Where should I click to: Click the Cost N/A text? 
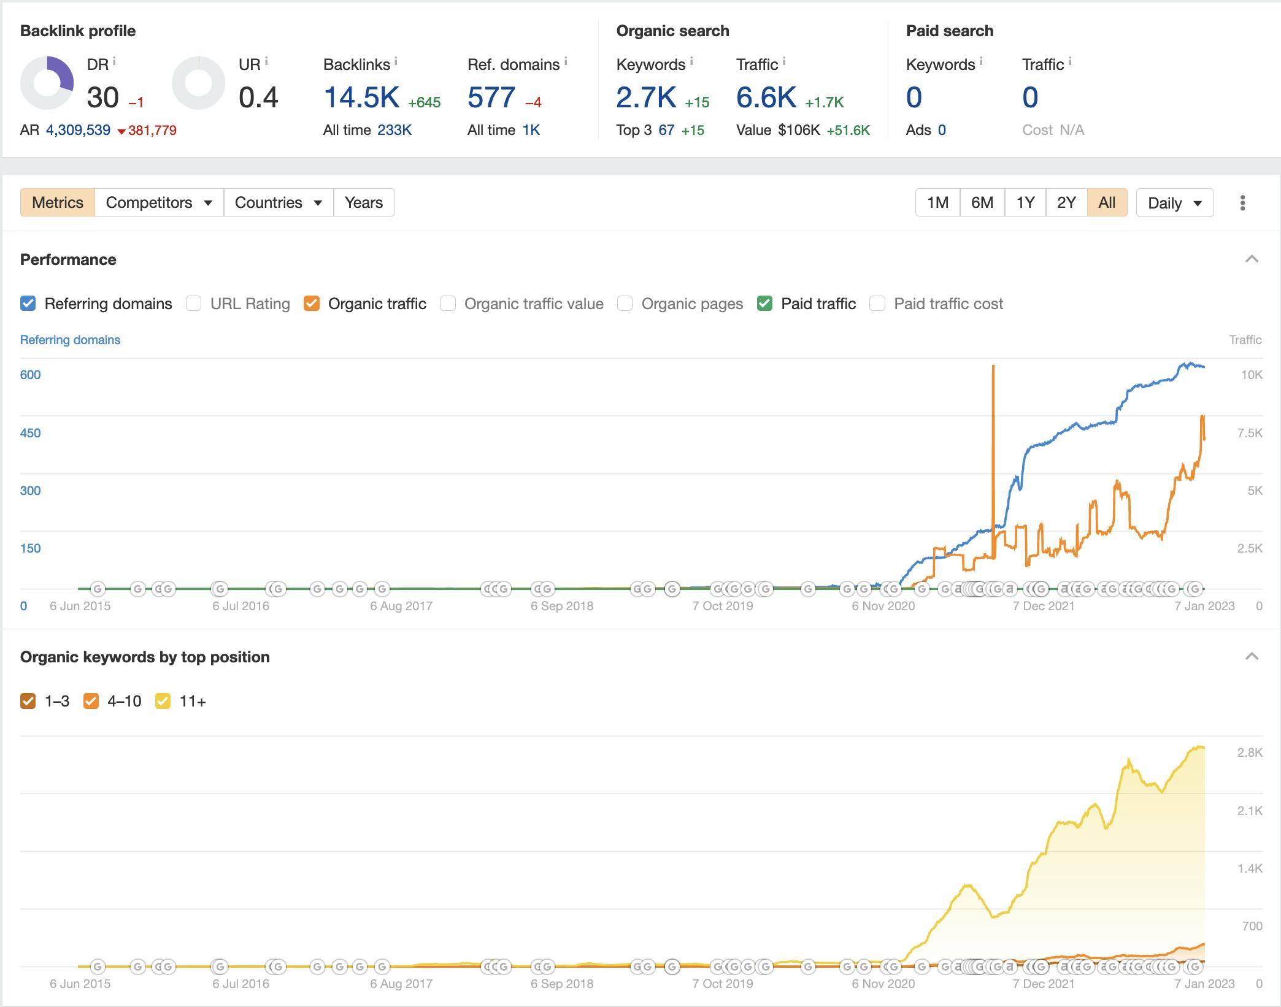tap(1053, 130)
